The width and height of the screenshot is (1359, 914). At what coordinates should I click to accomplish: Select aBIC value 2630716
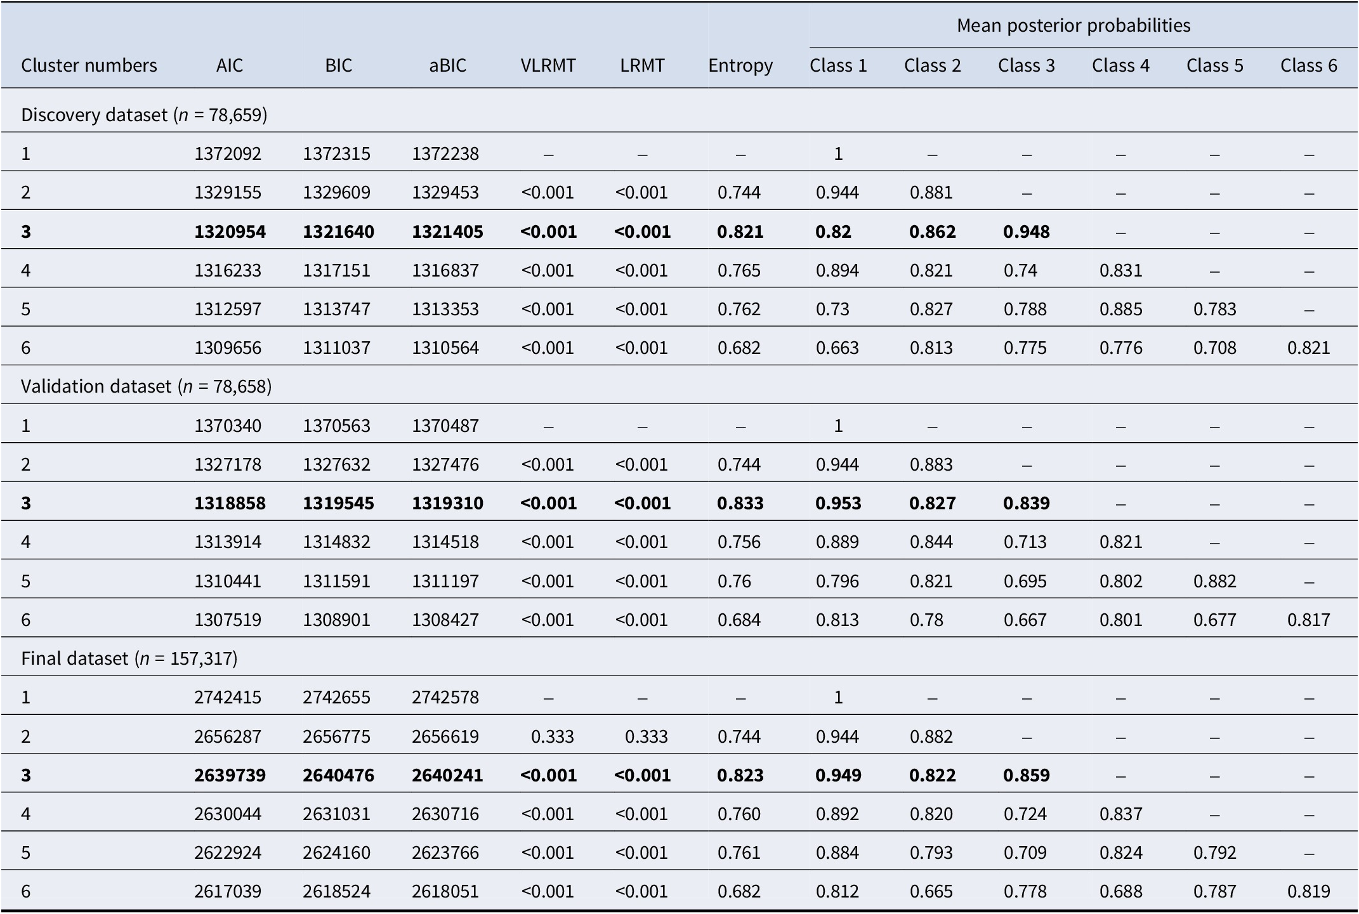point(445,814)
